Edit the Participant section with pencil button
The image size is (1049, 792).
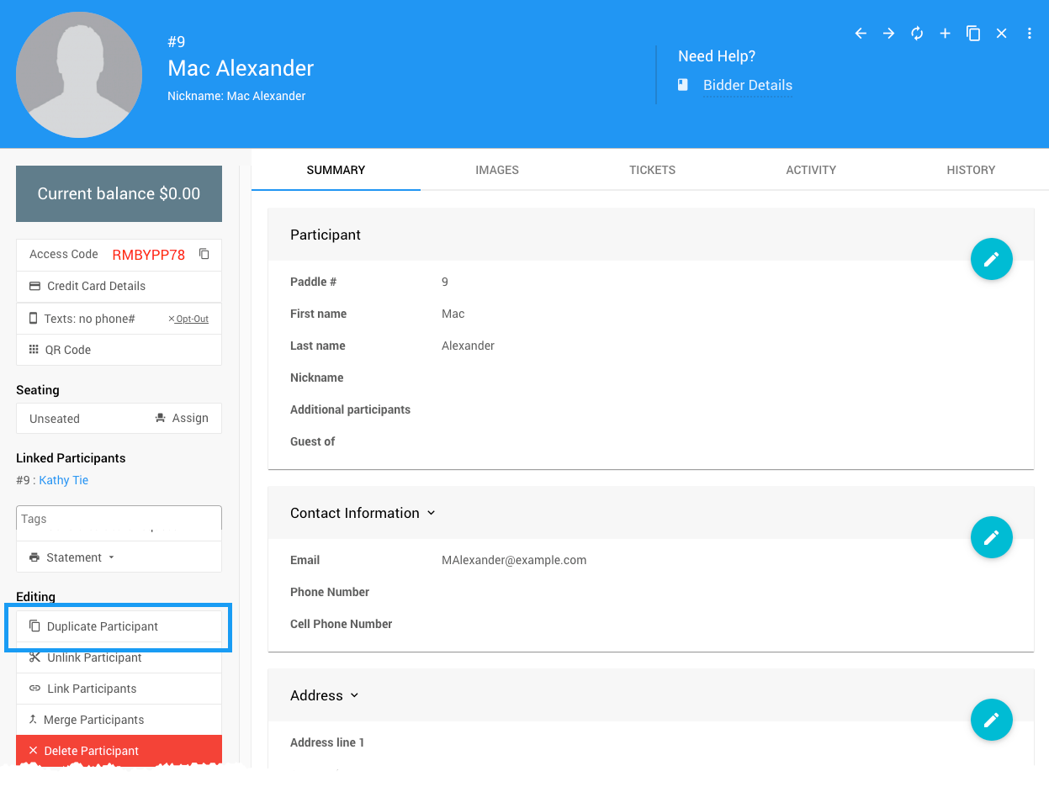[x=991, y=260]
